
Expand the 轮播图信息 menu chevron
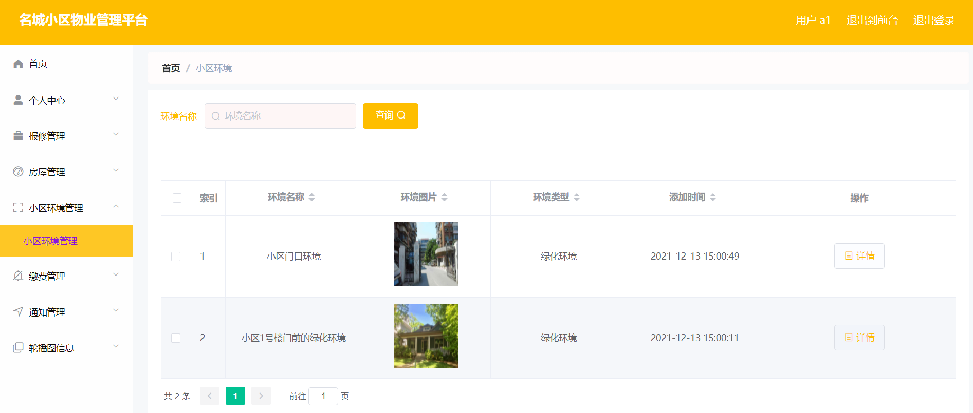[116, 346]
